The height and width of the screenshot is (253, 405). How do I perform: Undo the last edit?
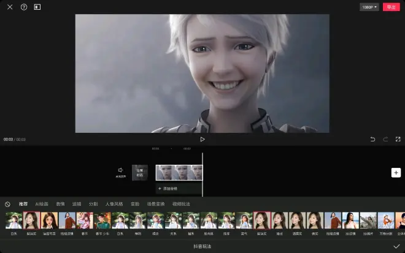pyautogui.click(x=372, y=139)
